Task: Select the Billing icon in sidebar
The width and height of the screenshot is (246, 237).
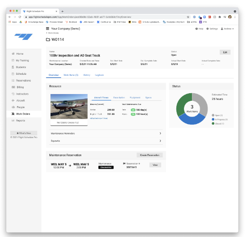Action: [13, 87]
